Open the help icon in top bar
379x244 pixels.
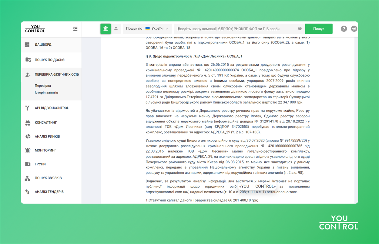click(x=344, y=29)
